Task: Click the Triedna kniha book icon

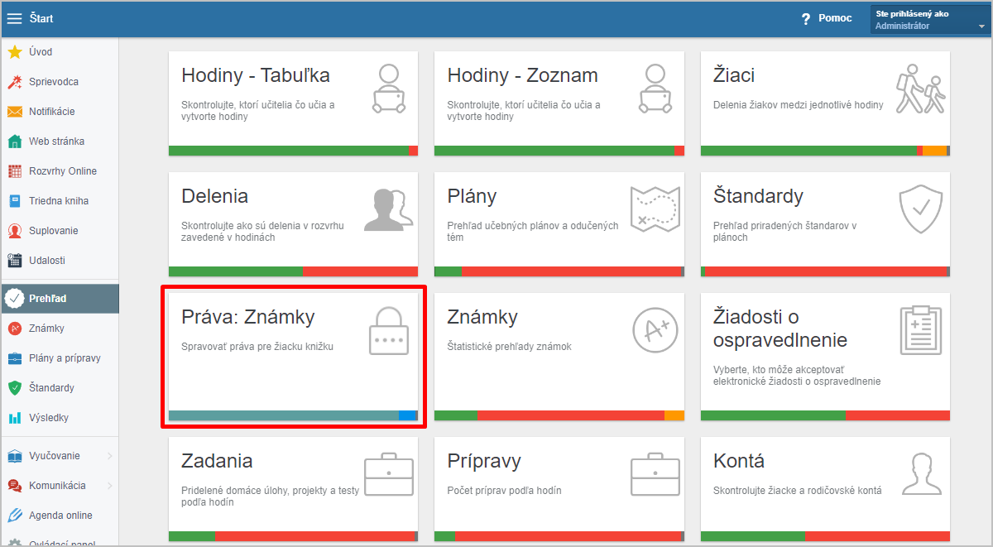Action: [14, 201]
